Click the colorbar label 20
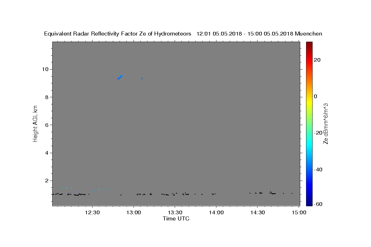The image size is (371, 247). (x=317, y=60)
